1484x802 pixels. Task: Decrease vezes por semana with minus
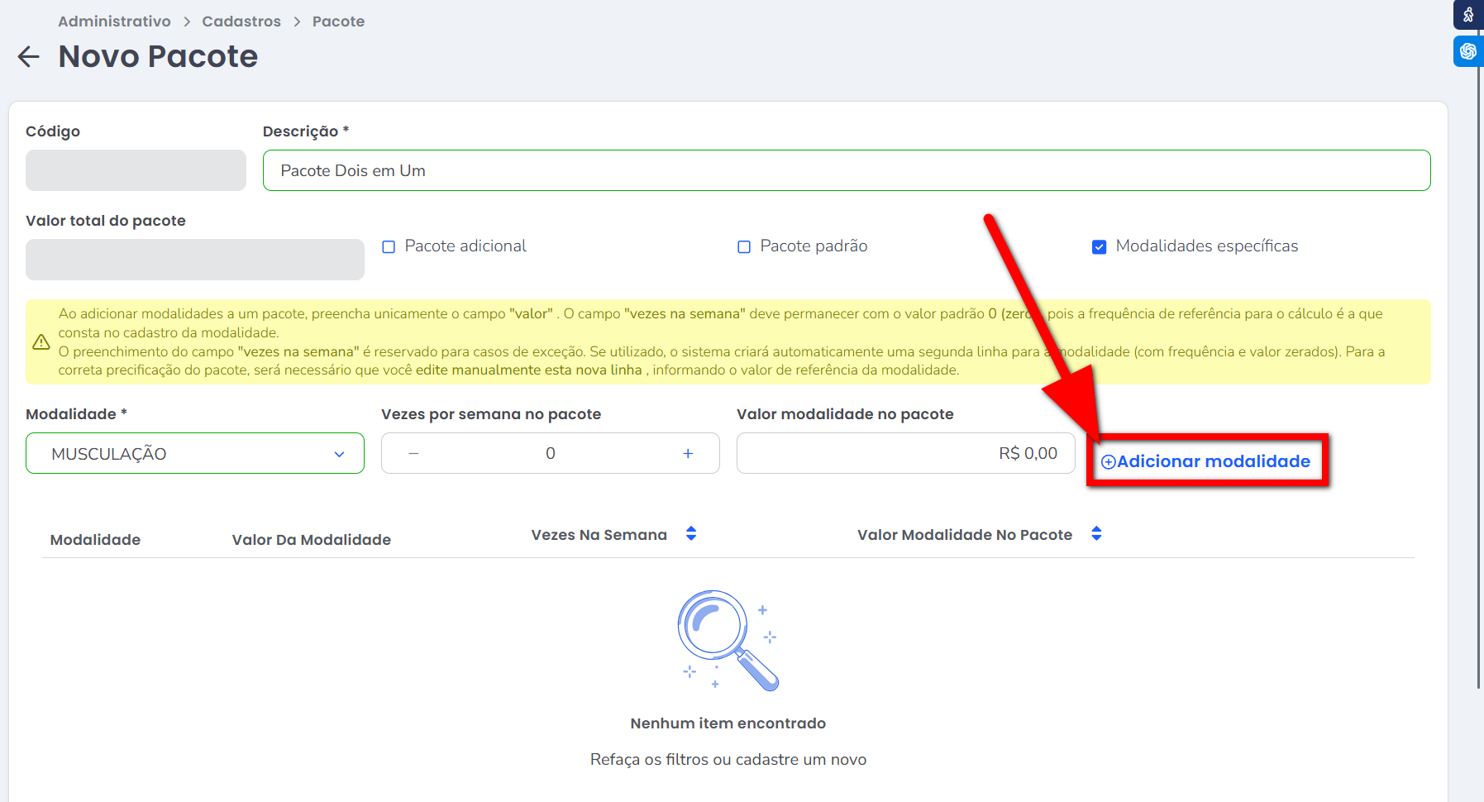click(413, 453)
